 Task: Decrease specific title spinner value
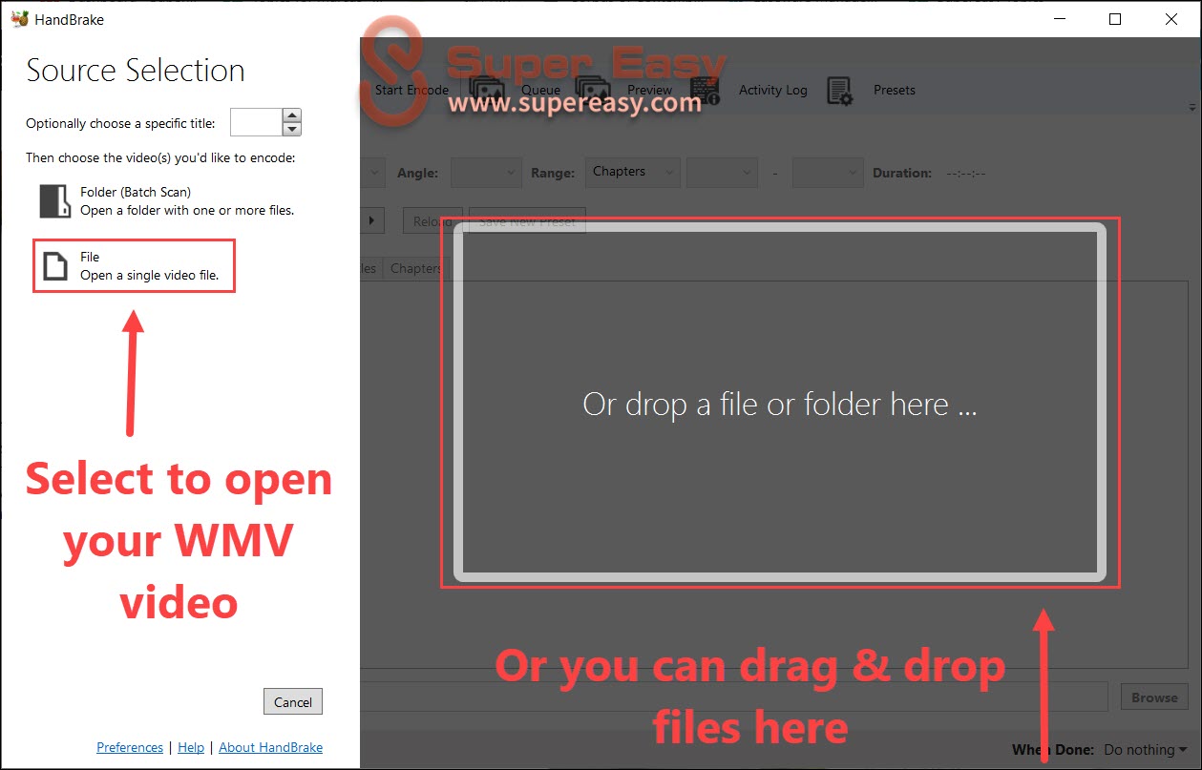[292, 129]
